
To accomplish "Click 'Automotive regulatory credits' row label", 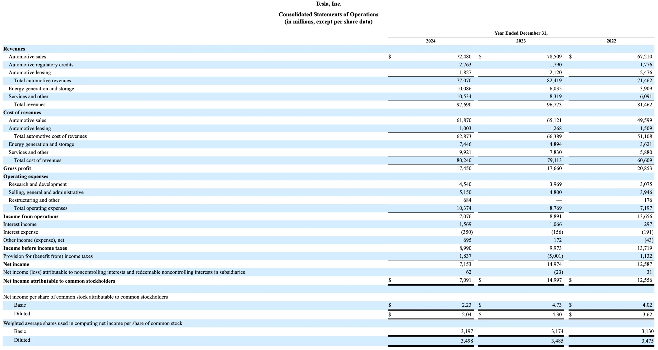I will click(x=41, y=65).
